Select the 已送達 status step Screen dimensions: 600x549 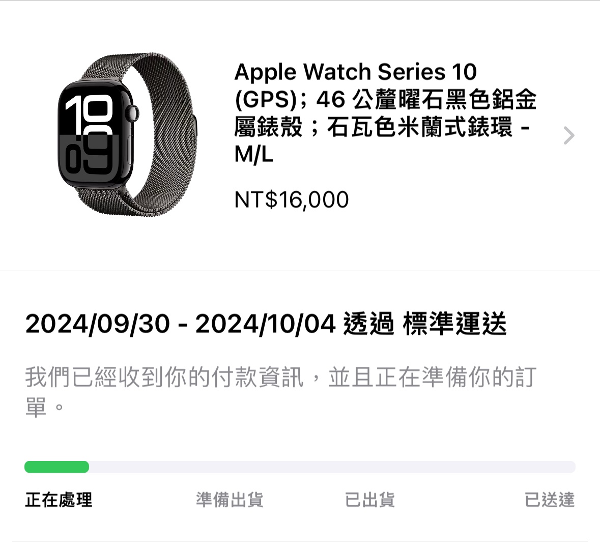(550, 500)
